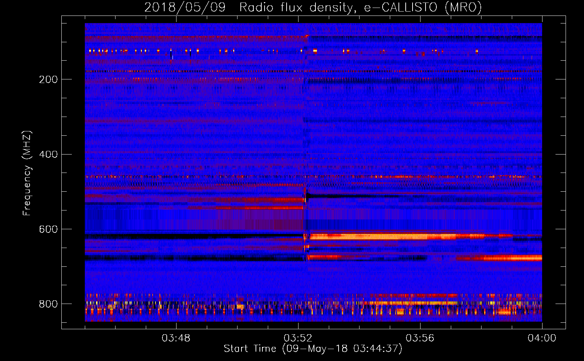Click the 04:00 time tick label
The height and width of the screenshot is (361, 584).
pyautogui.click(x=542, y=338)
